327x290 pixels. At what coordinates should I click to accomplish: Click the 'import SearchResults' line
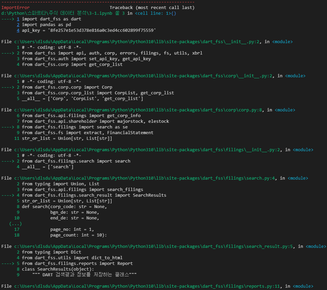[94, 195]
